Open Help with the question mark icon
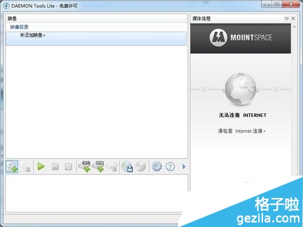This screenshot has height=227, width=303. (x=170, y=166)
